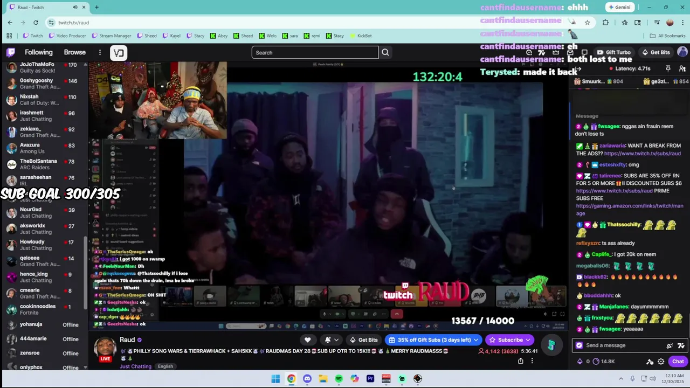The height and width of the screenshot is (388, 690).
Task: Open Premiere Pro from the taskbar
Action: click(x=370, y=379)
